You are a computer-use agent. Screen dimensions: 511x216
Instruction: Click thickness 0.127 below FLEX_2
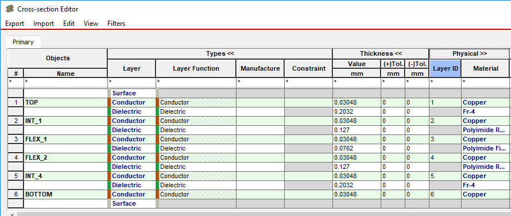357,167
